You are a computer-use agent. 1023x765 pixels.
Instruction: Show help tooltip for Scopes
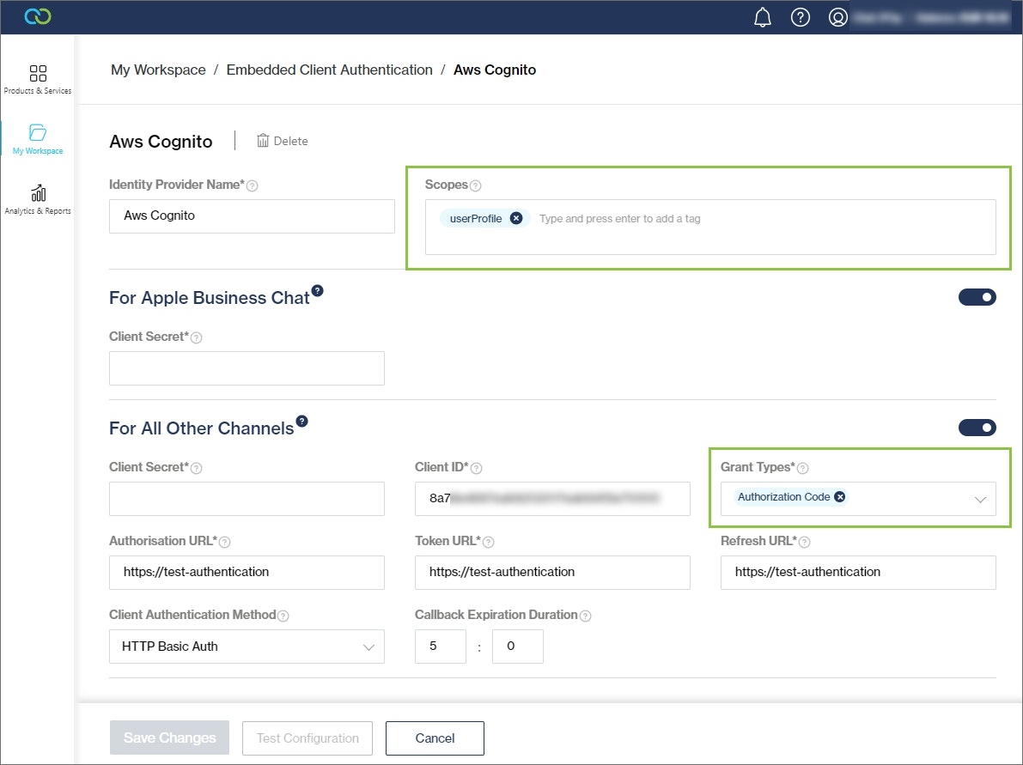(476, 185)
